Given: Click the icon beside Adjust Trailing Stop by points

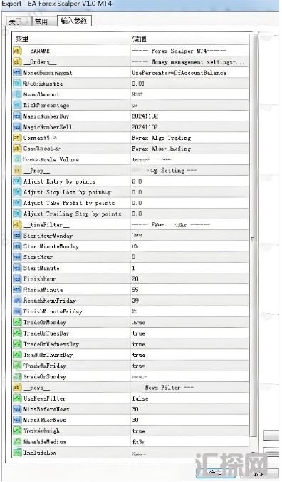Looking at the screenshot, I should point(17,214).
